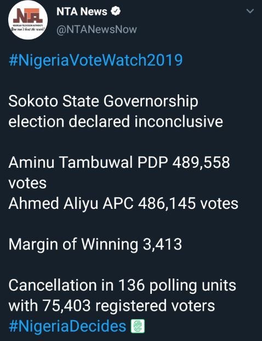262x341 pixels.
Task: Click the green fingerprint emoji icon
Action: (x=138, y=326)
